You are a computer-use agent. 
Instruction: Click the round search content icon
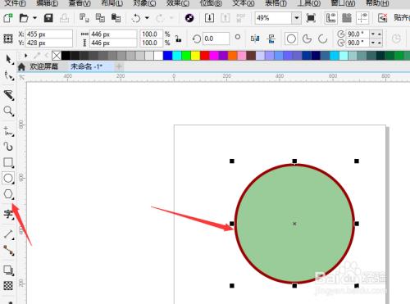tap(189, 18)
